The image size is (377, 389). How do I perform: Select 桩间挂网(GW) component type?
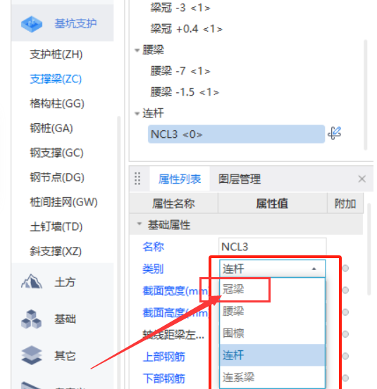[x=63, y=202]
